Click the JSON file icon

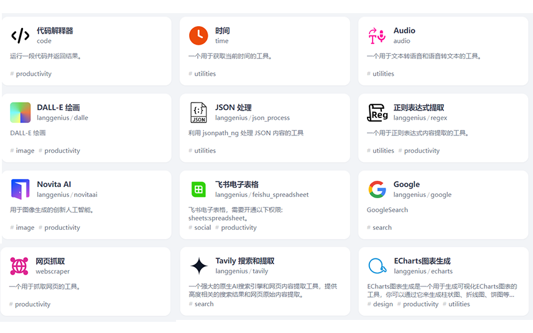coord(198,112)
